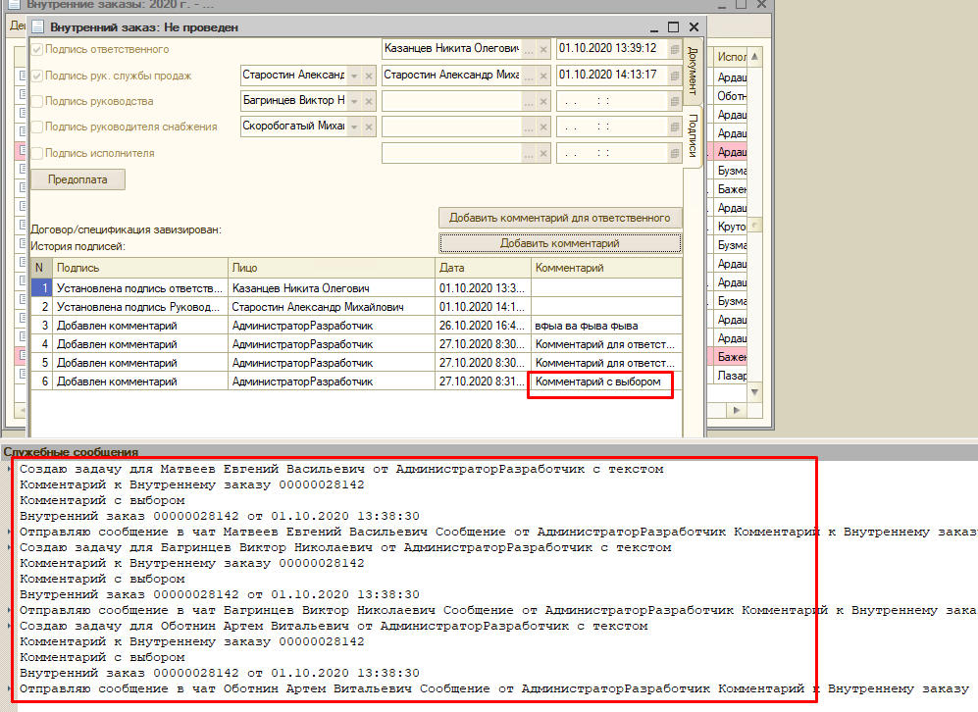The width and height of the screenshot is (978, 712).
Task: Click right arrow of background list horizontal scrollbar
Action: tap(737, 410)
